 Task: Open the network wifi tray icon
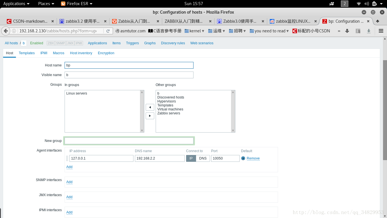(359, 4)
